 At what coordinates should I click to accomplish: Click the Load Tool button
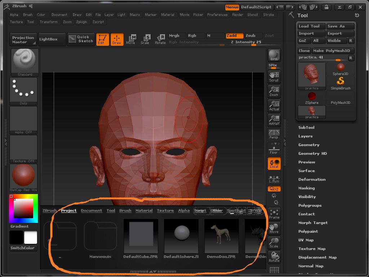click(312, 26)
